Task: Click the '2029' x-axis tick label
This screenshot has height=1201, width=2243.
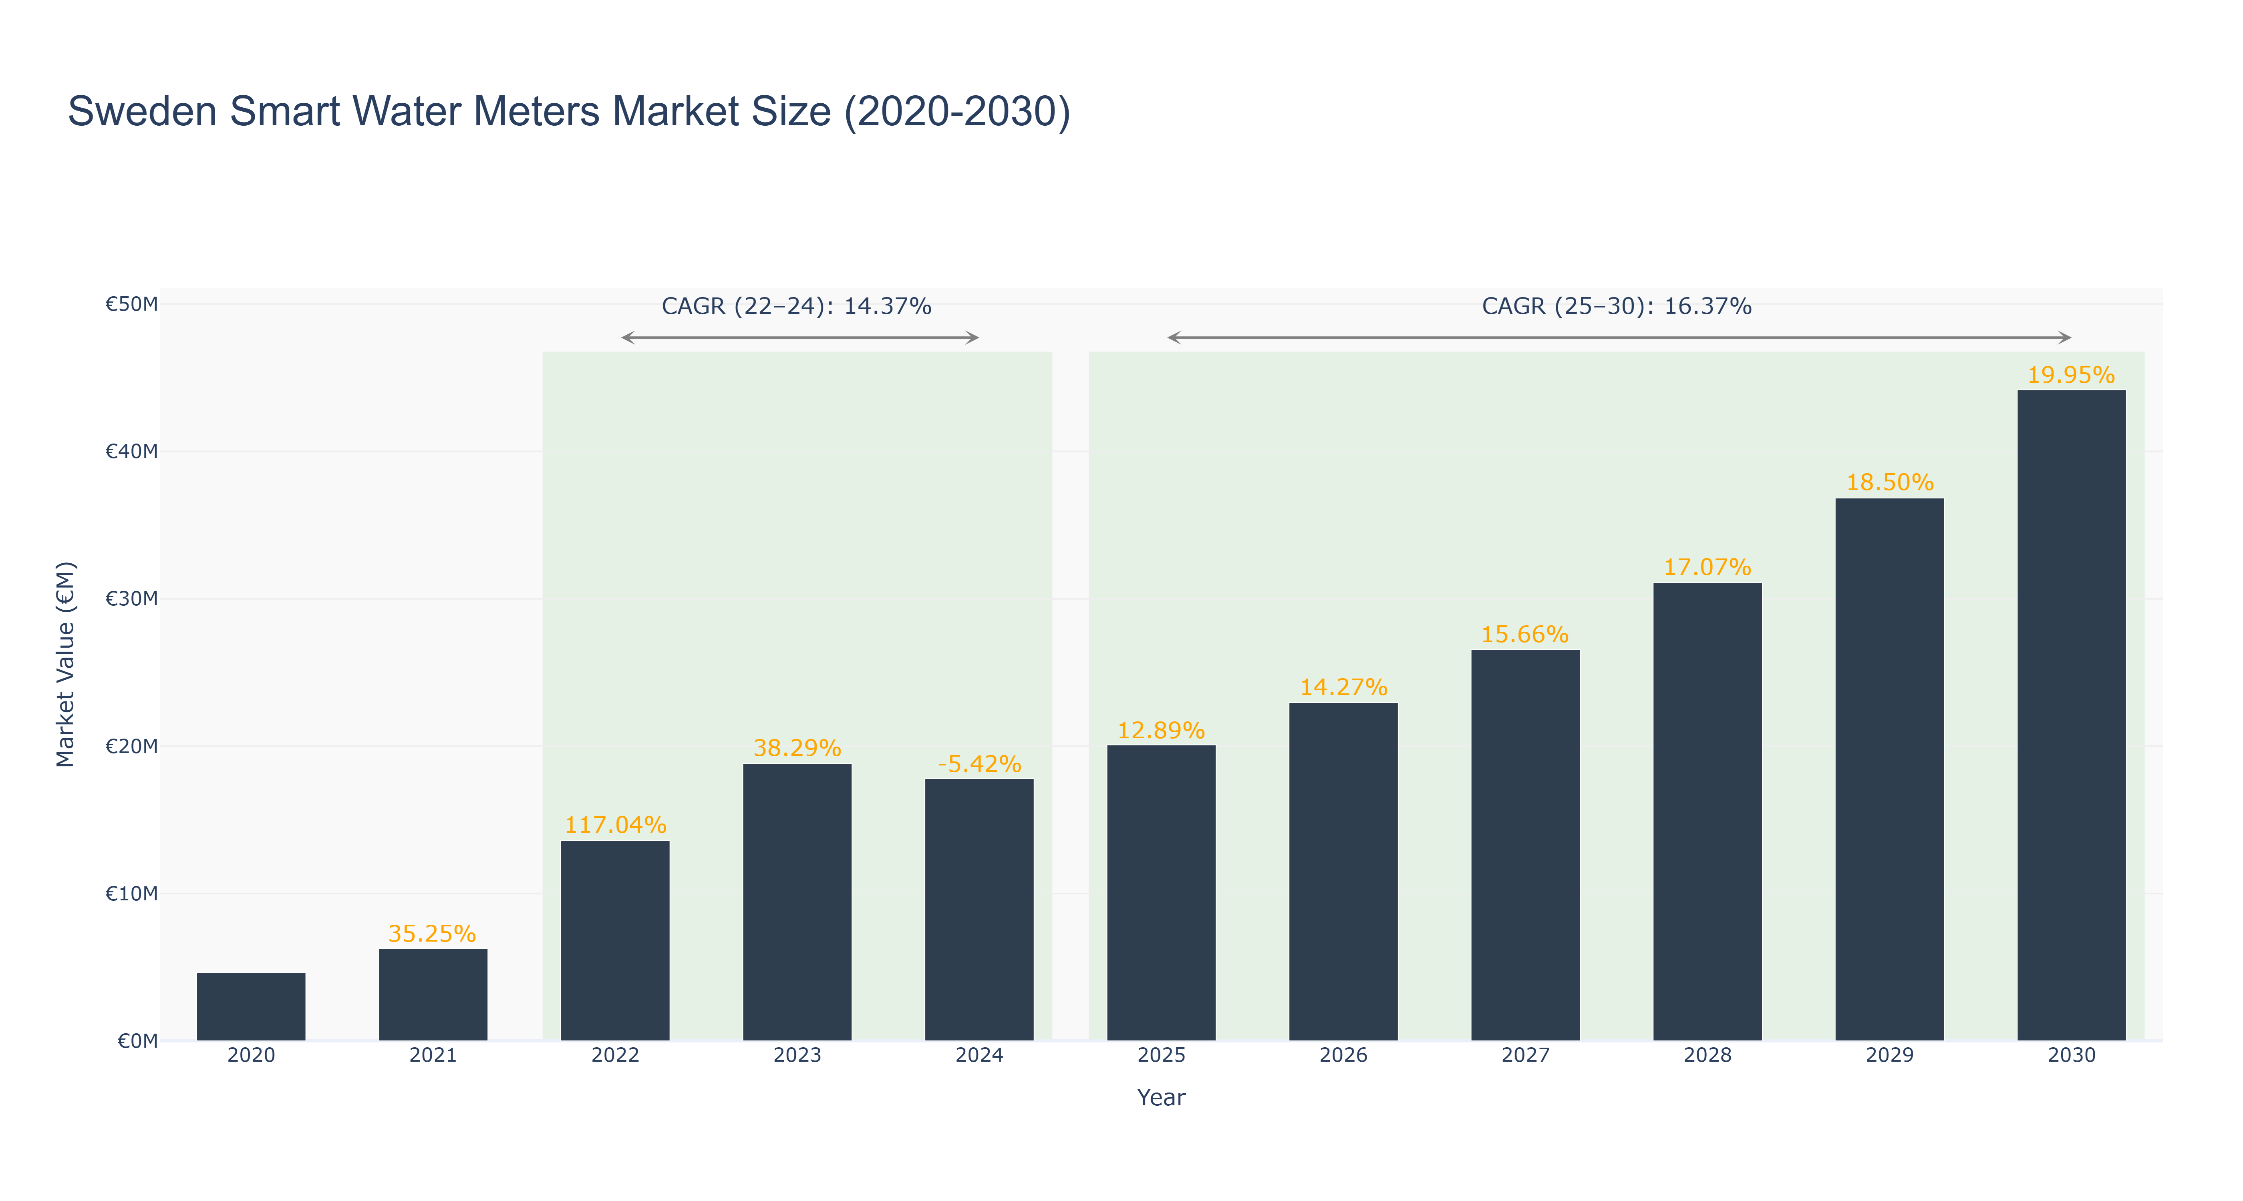Action: pos(1889,1056)
